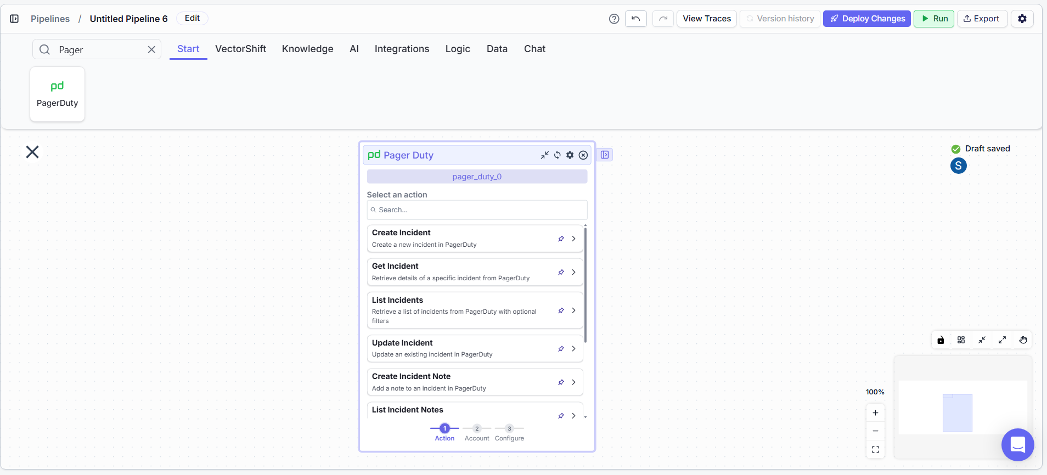Clear the Pager search text
The height and width of the screenshot is (475, 1047).
coord(151,50)
